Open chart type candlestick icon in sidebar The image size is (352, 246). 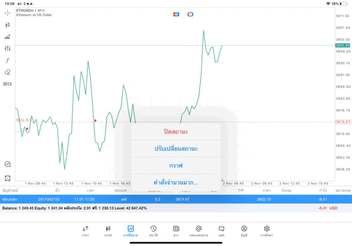tap(8, 25)
